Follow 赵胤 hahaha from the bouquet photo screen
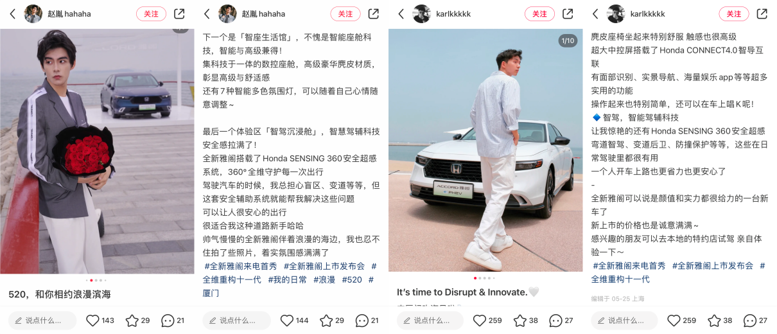 coord(151,14)
